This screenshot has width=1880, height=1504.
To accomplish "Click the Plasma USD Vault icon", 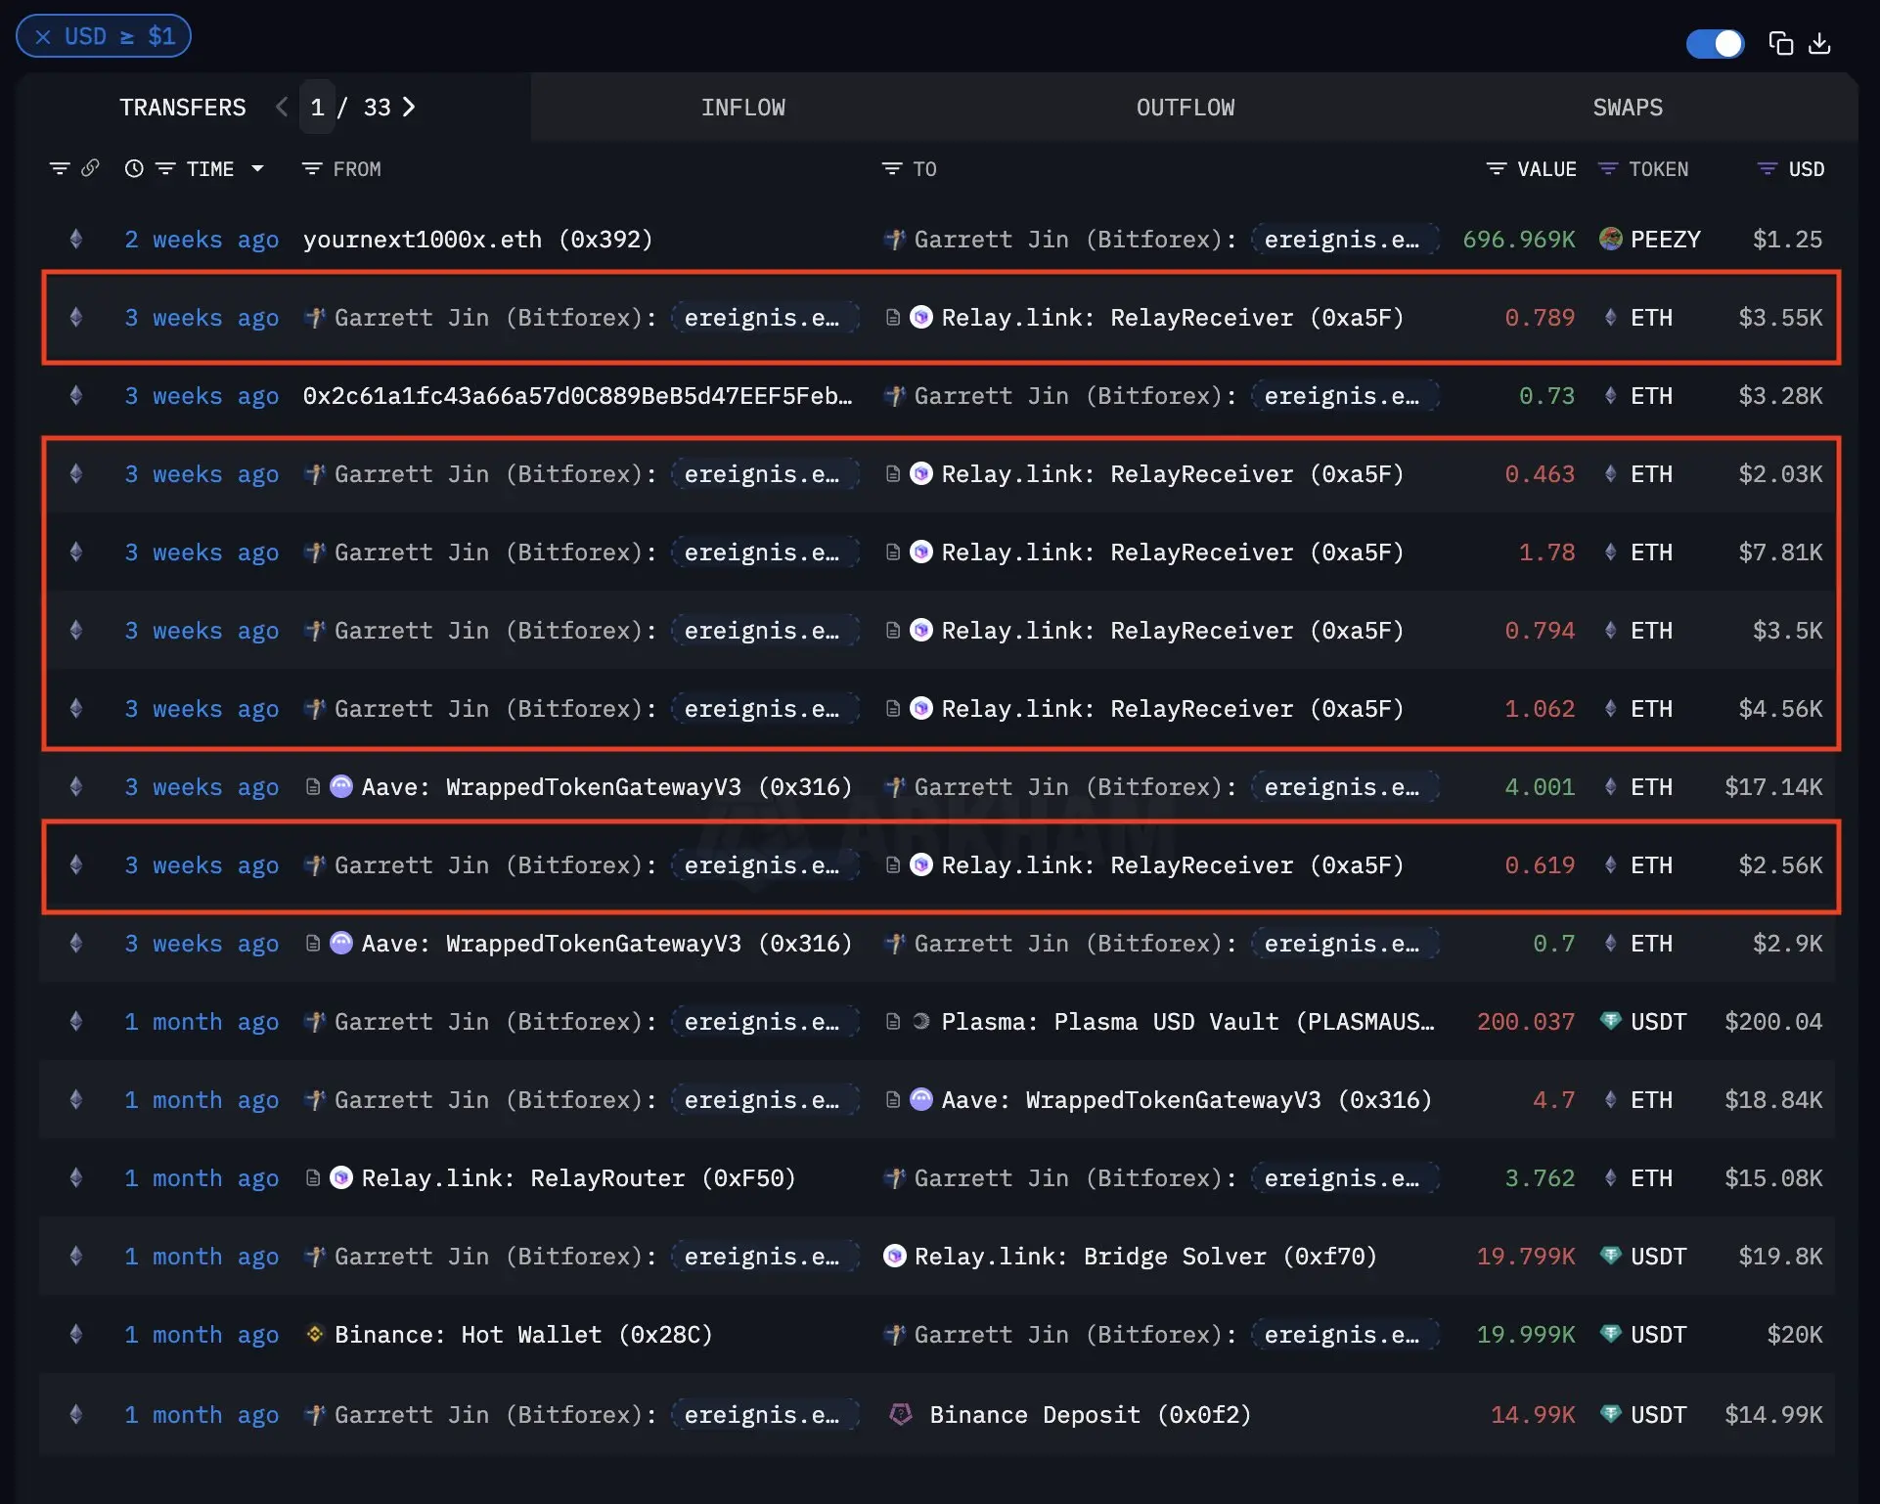I will [x=920, y=1021].
